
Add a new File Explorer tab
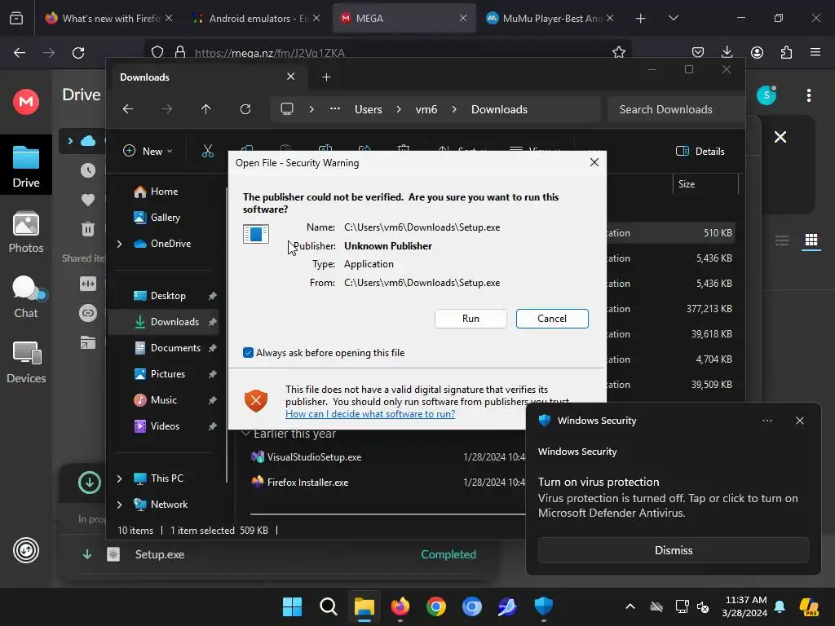coord(326,77)
